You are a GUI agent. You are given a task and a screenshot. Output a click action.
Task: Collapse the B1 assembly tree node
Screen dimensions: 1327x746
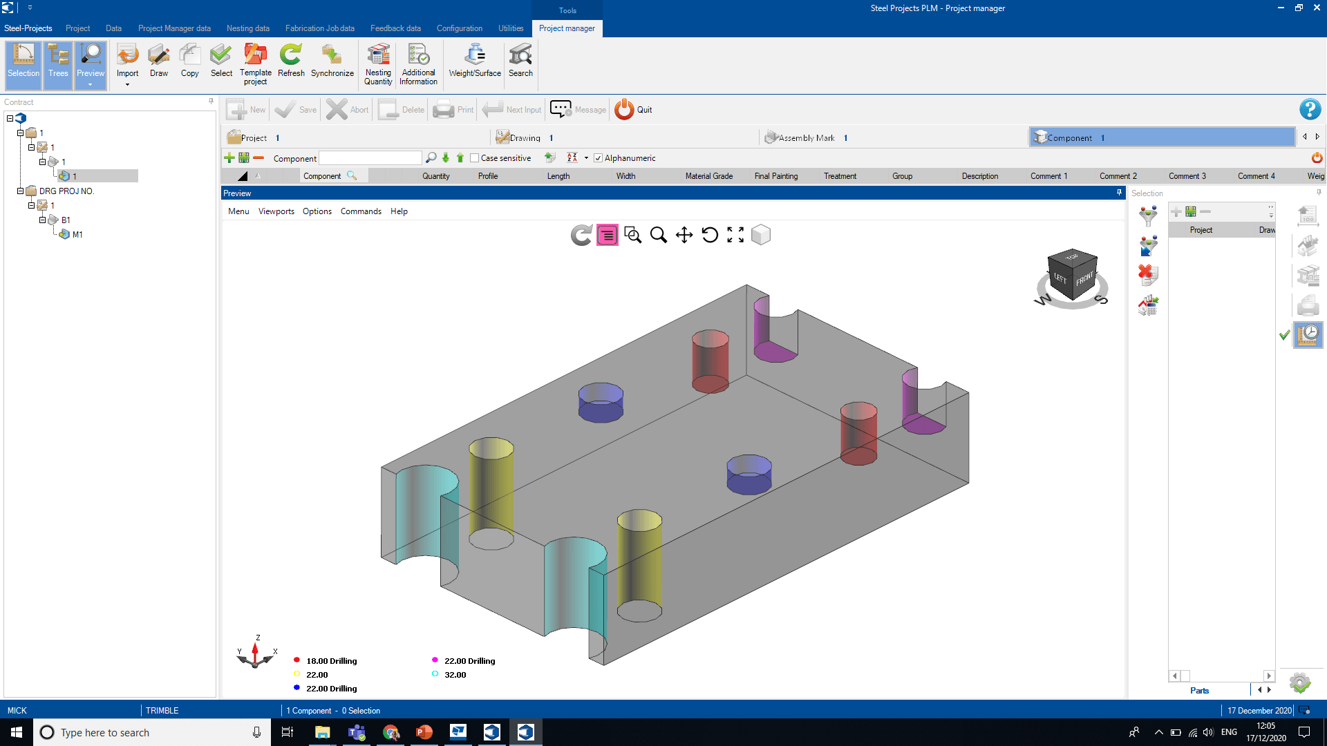tap(42, 220)
